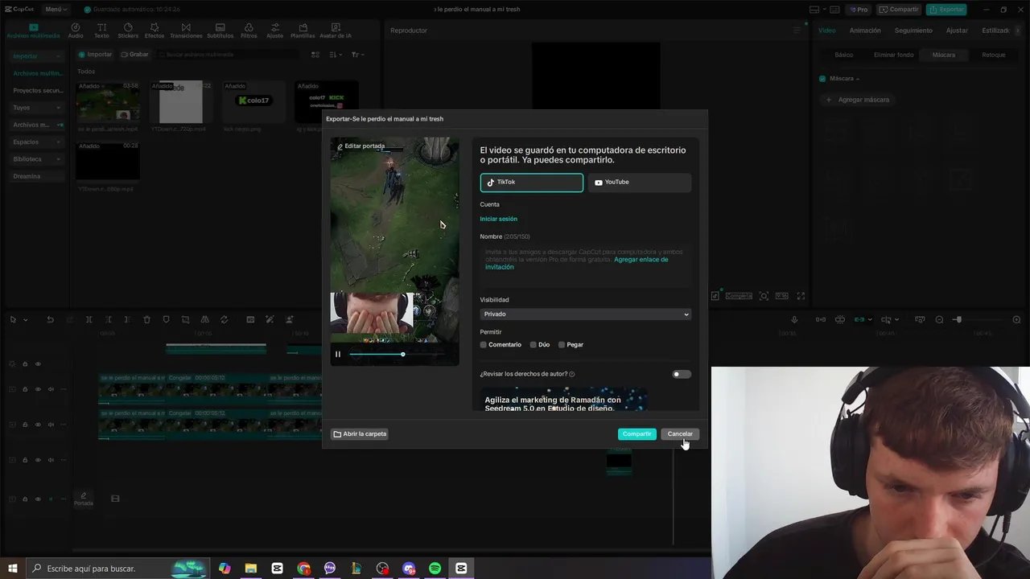Open the CapCut Menú dropdown
This screenshot has width=1030, height=579.
click(x=56, y=10)
